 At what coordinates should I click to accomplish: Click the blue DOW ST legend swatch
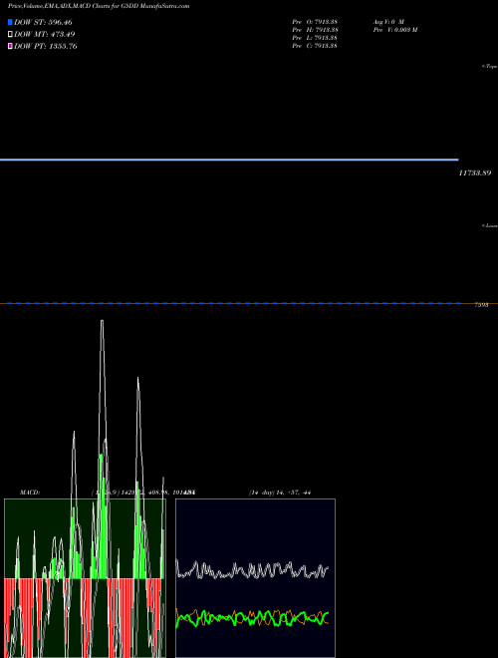click(x=10, y=22)
